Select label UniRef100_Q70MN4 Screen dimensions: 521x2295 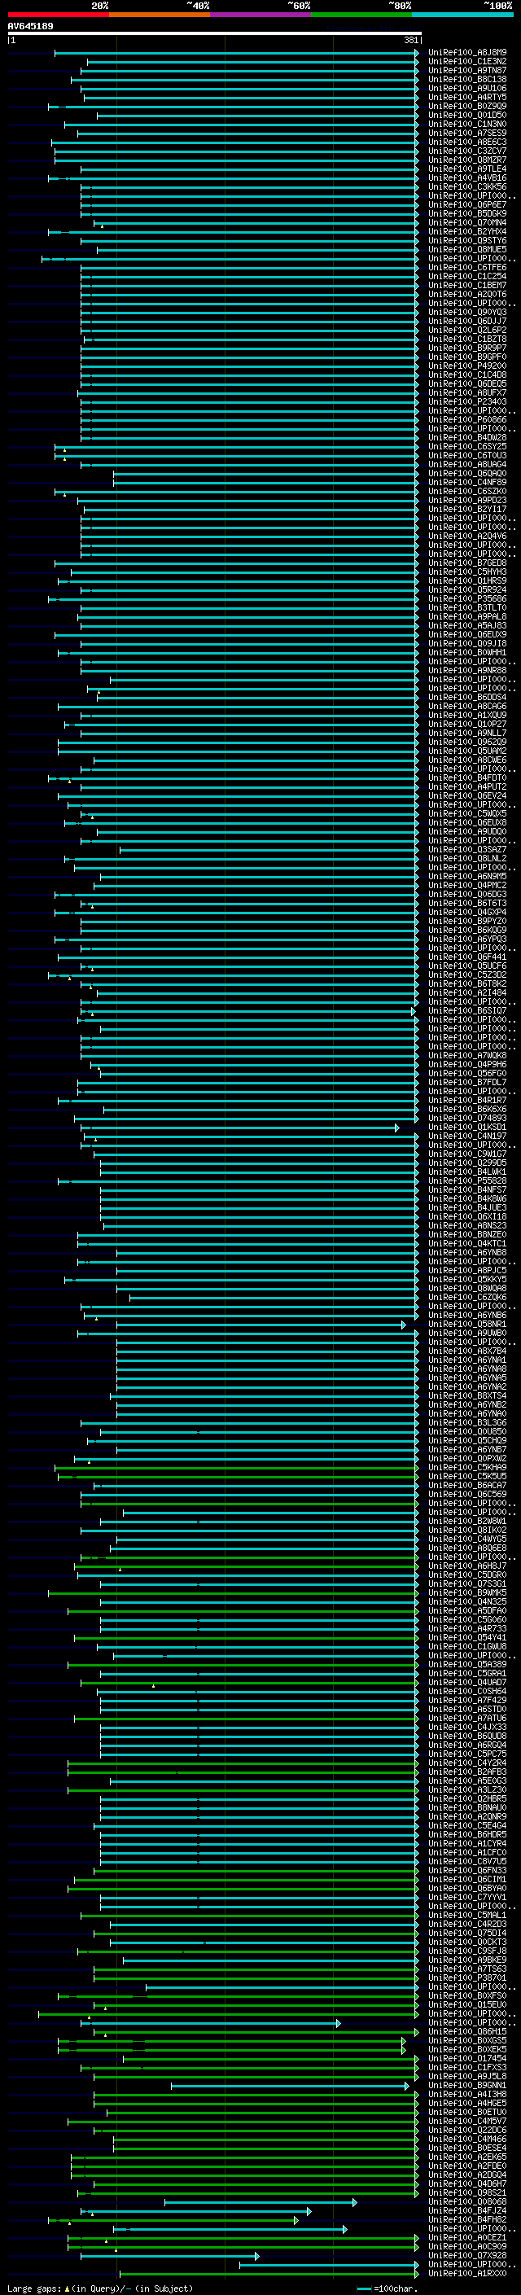pos(466,223)
